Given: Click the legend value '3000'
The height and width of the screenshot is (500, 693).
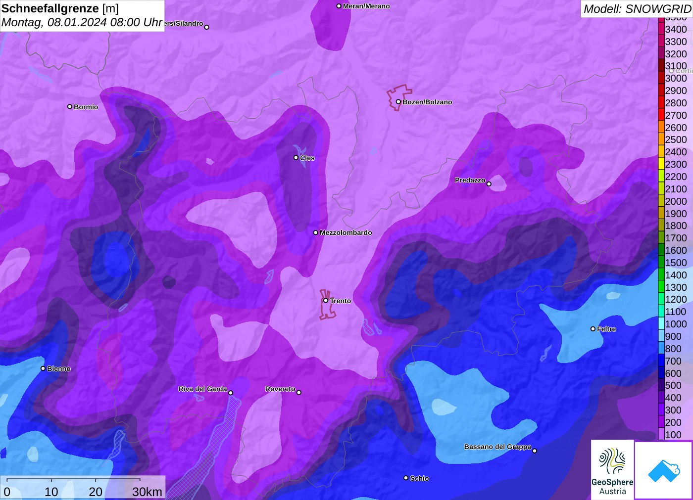Looking at the screenshot, I should (x=676, y=78).
